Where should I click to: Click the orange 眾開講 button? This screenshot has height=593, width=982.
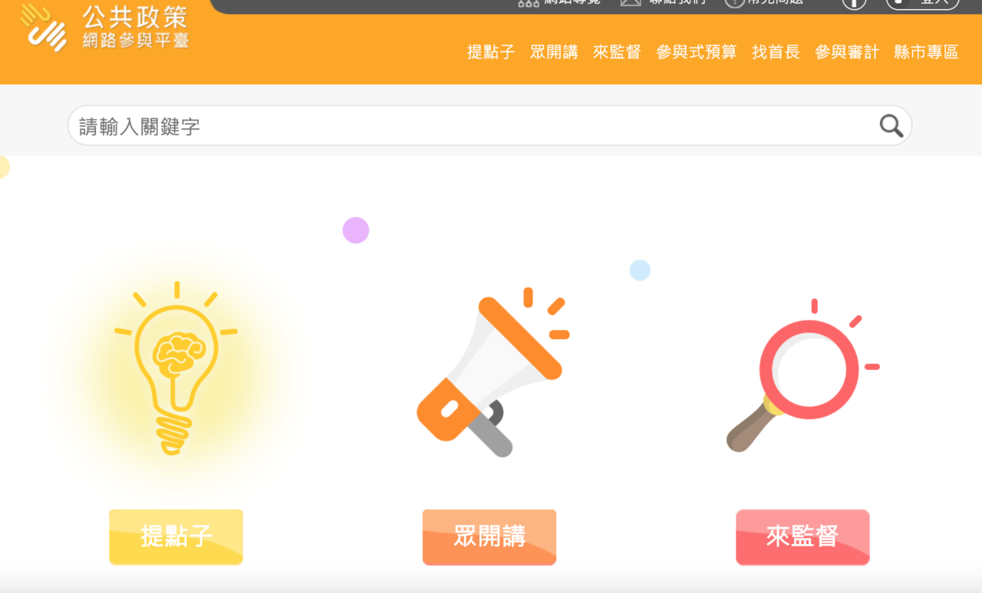click(x=489, y=537)
